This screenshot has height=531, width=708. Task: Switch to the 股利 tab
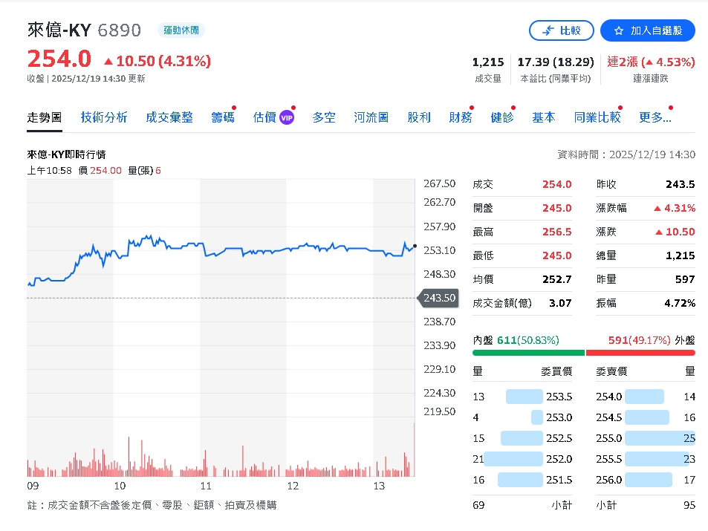[x=419, y=117]
